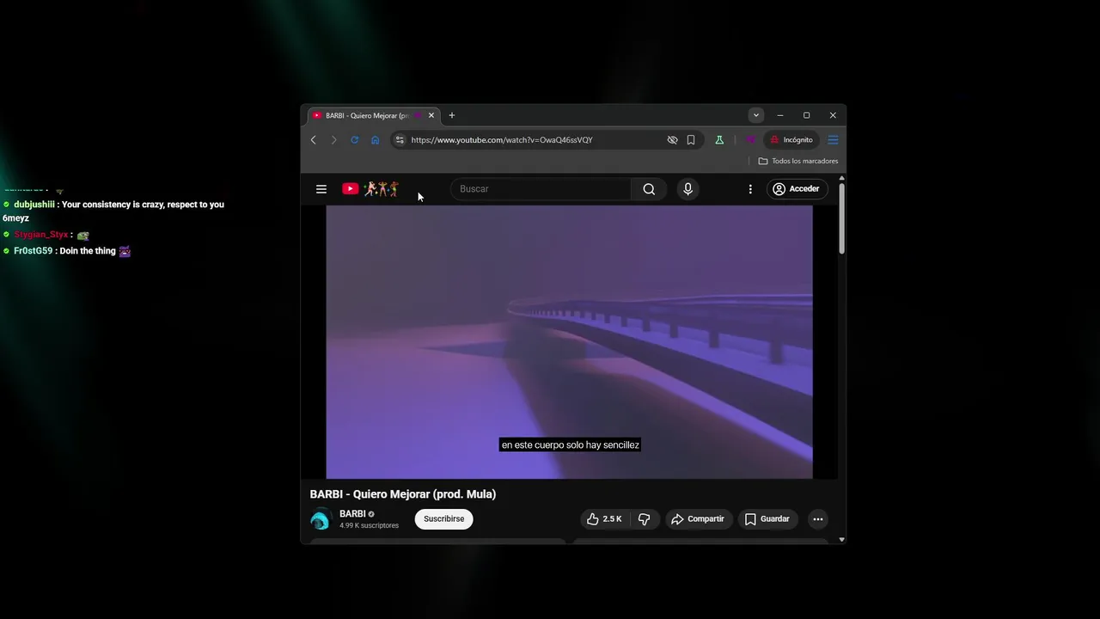Open the YouTube hamburger guide menu

[321, 189]
